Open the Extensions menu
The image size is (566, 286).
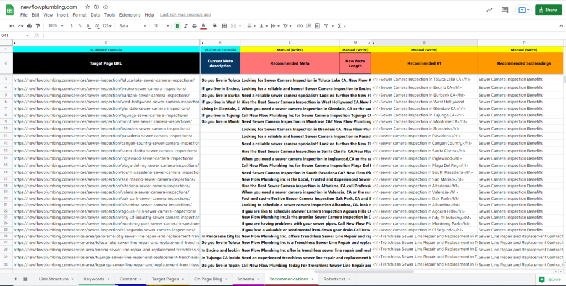coord(130,15)
